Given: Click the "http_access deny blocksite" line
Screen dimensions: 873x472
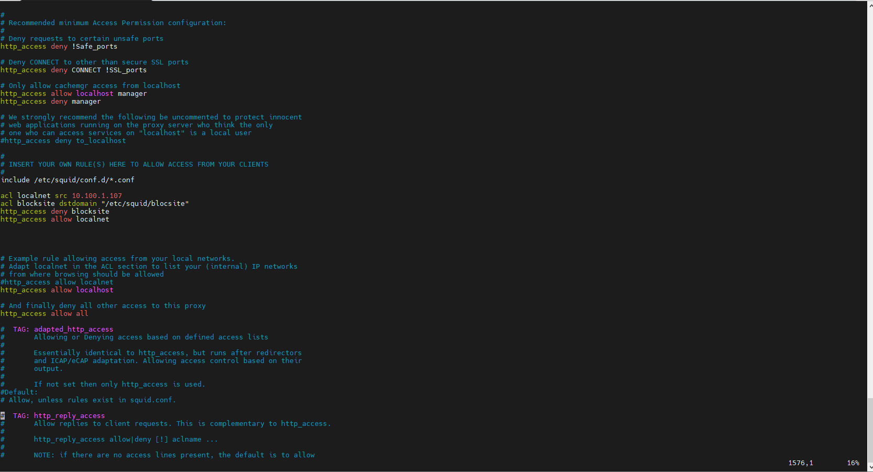Looking at the screenshot, I should (55, 212).
